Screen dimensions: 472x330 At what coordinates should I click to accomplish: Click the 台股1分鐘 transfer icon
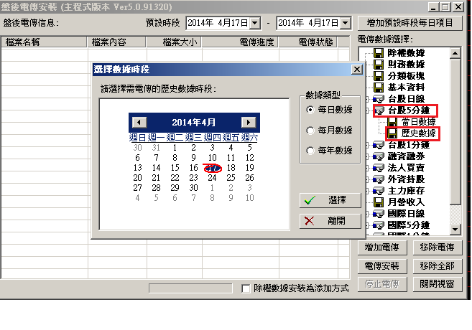379,145
